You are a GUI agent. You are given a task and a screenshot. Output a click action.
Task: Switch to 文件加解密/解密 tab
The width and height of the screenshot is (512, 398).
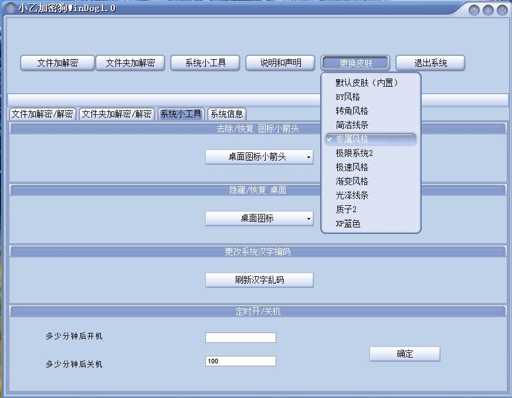click(42, 114)
